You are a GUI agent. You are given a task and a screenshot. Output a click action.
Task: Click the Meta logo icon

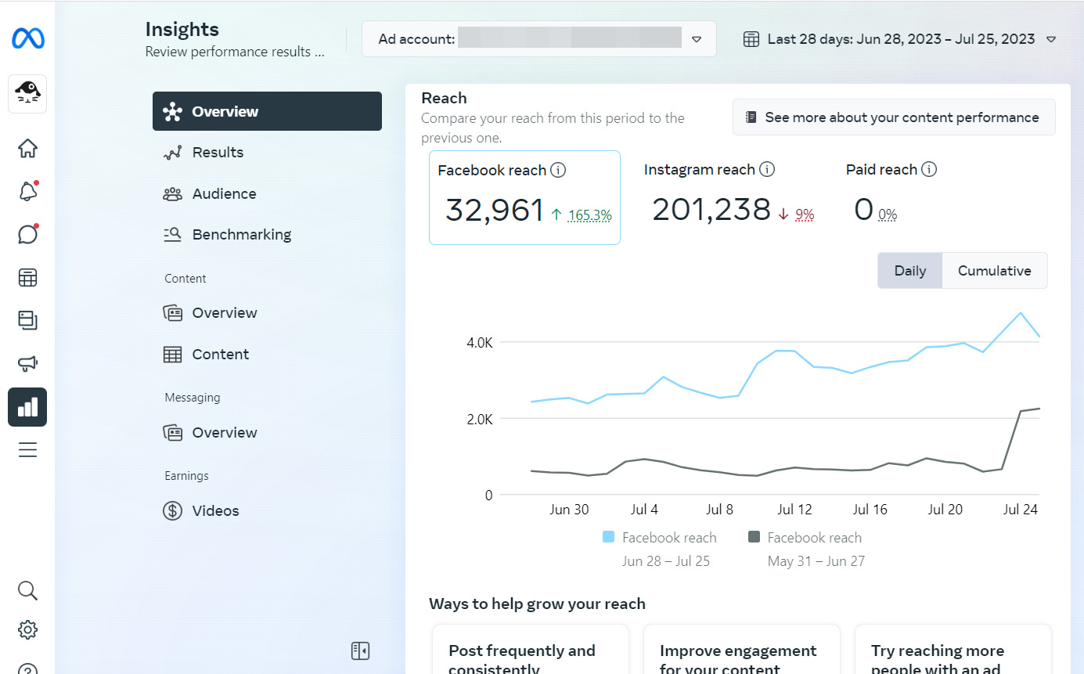coord(27,38)
